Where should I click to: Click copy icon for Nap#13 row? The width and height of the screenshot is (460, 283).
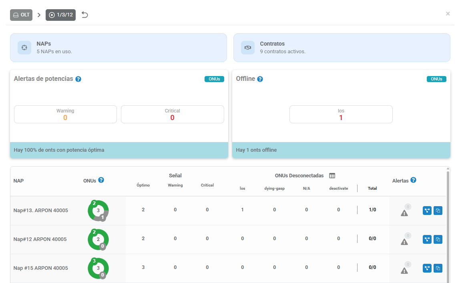(438, 211)
